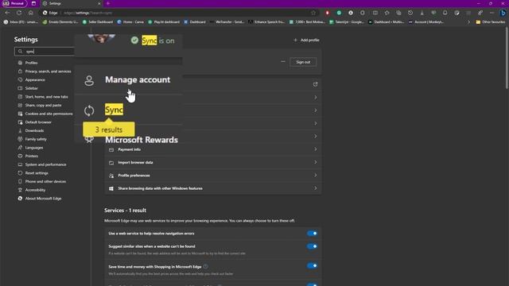This screenshot has height=286, width=509.
Task: Open Cookies and site permissions
Action: pos(49,114)
